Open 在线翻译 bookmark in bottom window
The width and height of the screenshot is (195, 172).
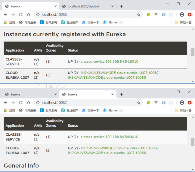70,110
